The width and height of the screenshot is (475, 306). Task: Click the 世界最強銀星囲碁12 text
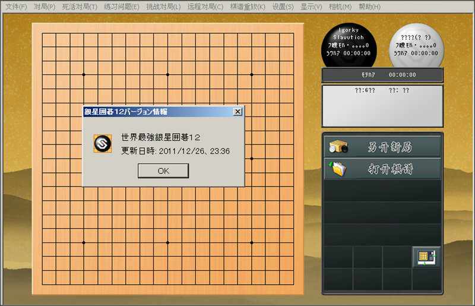(x=160, y=137)
